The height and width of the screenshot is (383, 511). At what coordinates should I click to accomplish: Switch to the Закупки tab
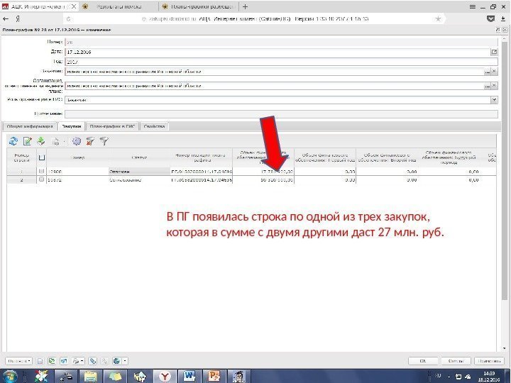tap(72, 126)
